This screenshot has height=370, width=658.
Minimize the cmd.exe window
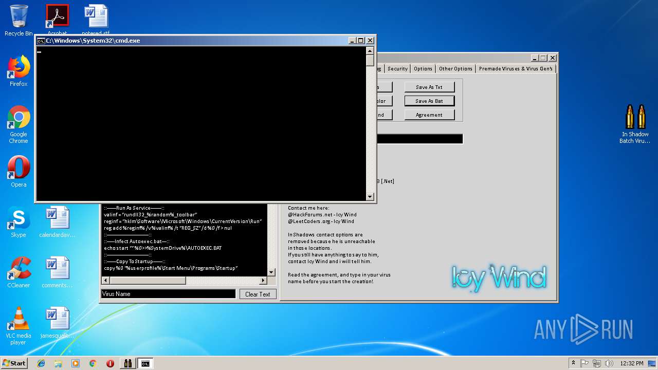pyautogui.click(x=352, y=41)
